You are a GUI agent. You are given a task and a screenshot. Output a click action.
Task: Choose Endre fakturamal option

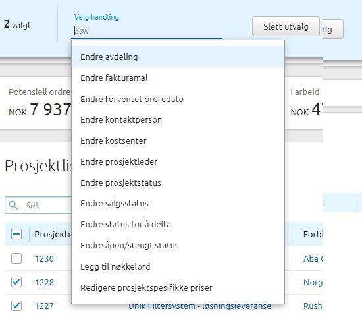(178, 78)
